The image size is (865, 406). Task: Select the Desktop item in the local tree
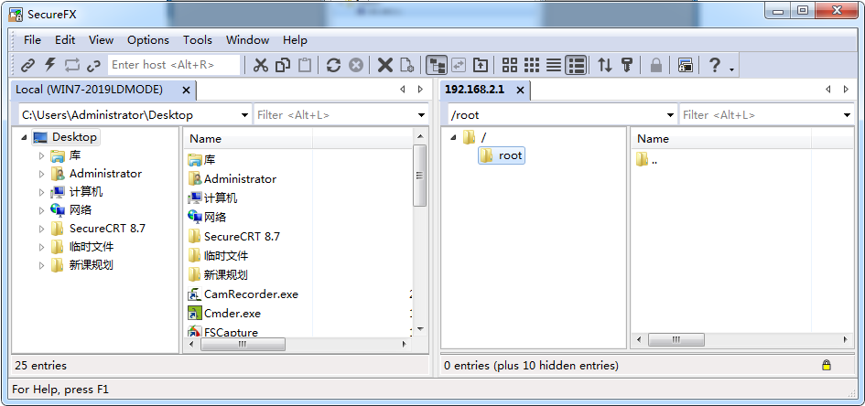point(66,137)
